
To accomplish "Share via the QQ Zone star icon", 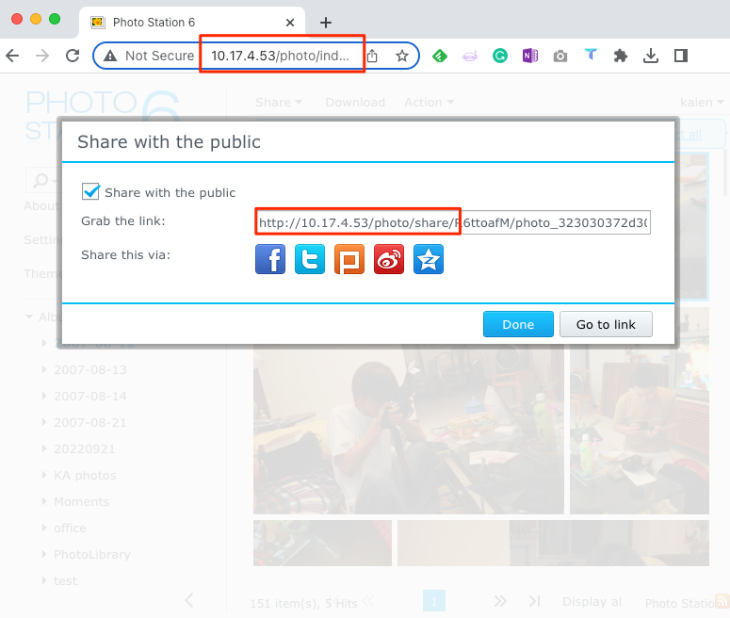I will pos(429,259).
